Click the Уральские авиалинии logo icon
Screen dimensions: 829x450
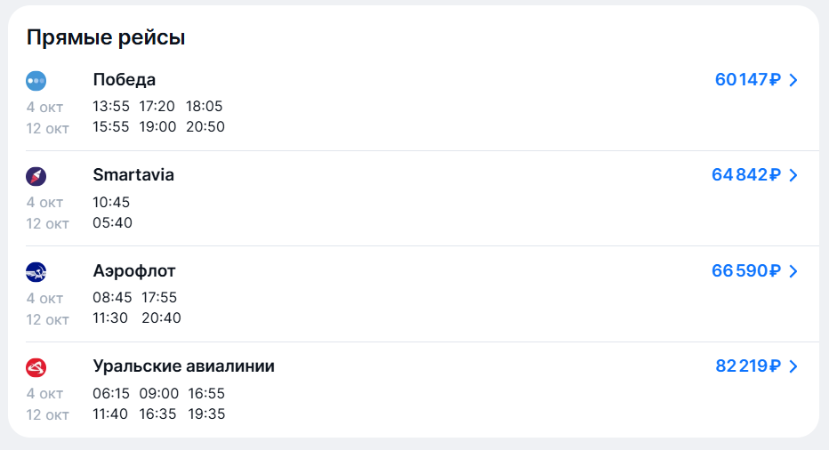pos(36,366)
